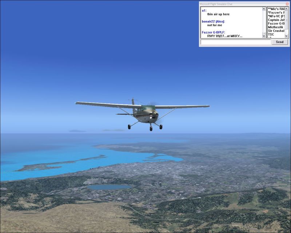
Task: Click the Send button in chat
Action: point(279,42)
